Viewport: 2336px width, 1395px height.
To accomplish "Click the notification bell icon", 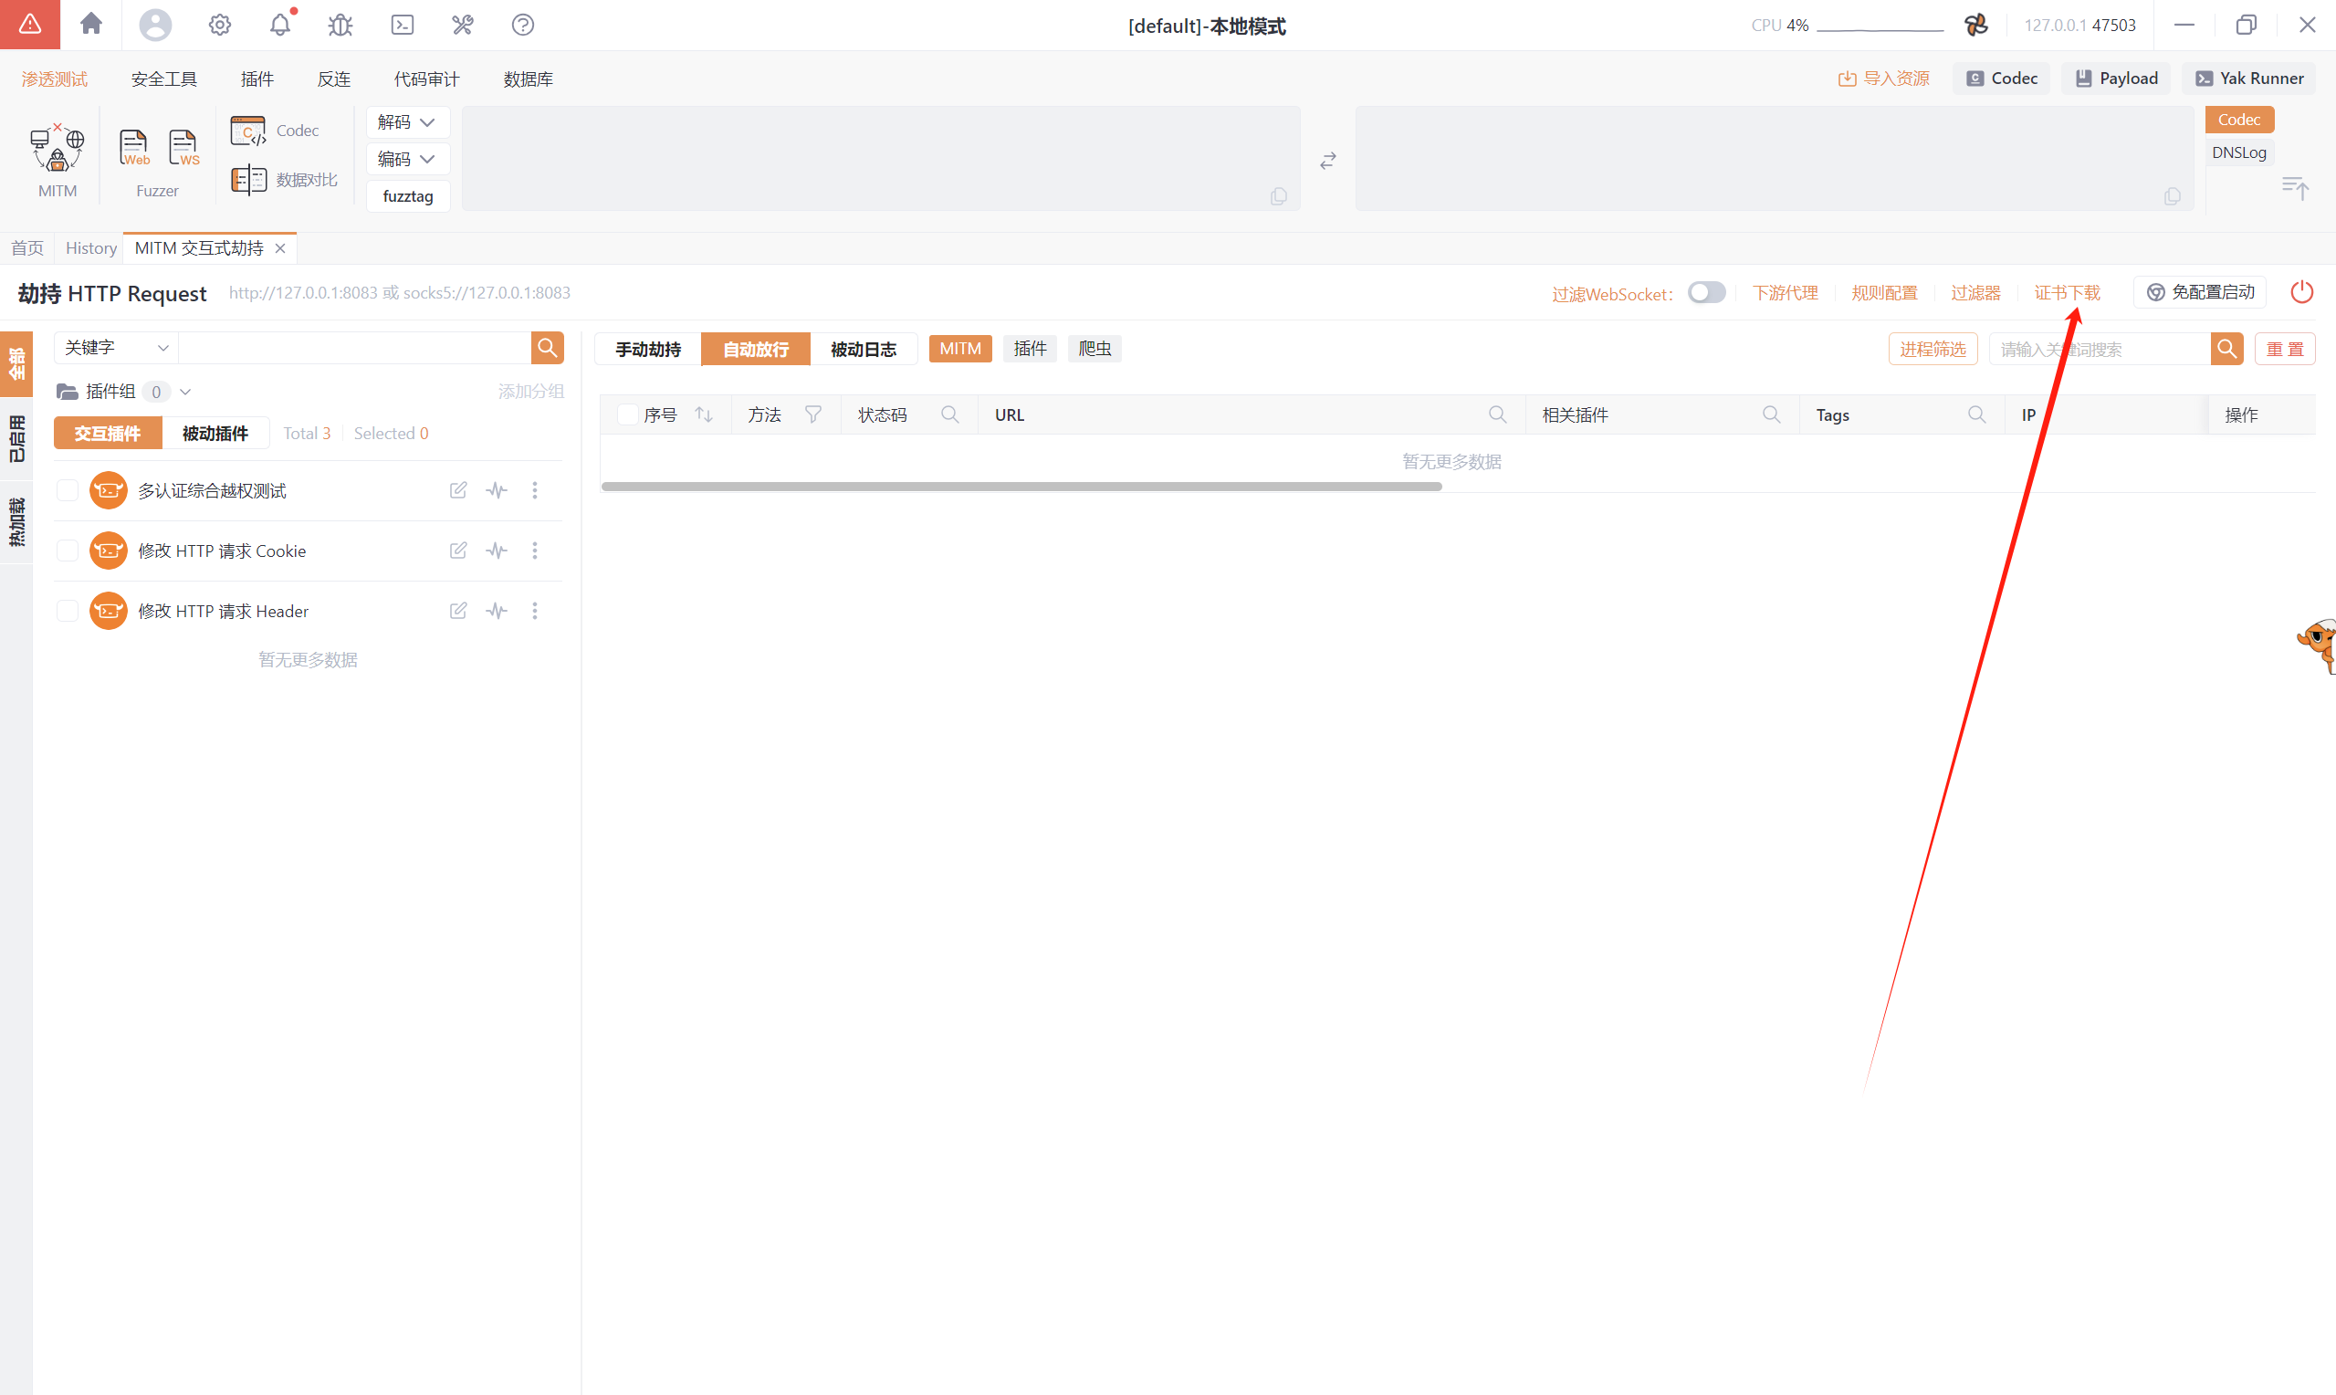I will coord(280,26).
